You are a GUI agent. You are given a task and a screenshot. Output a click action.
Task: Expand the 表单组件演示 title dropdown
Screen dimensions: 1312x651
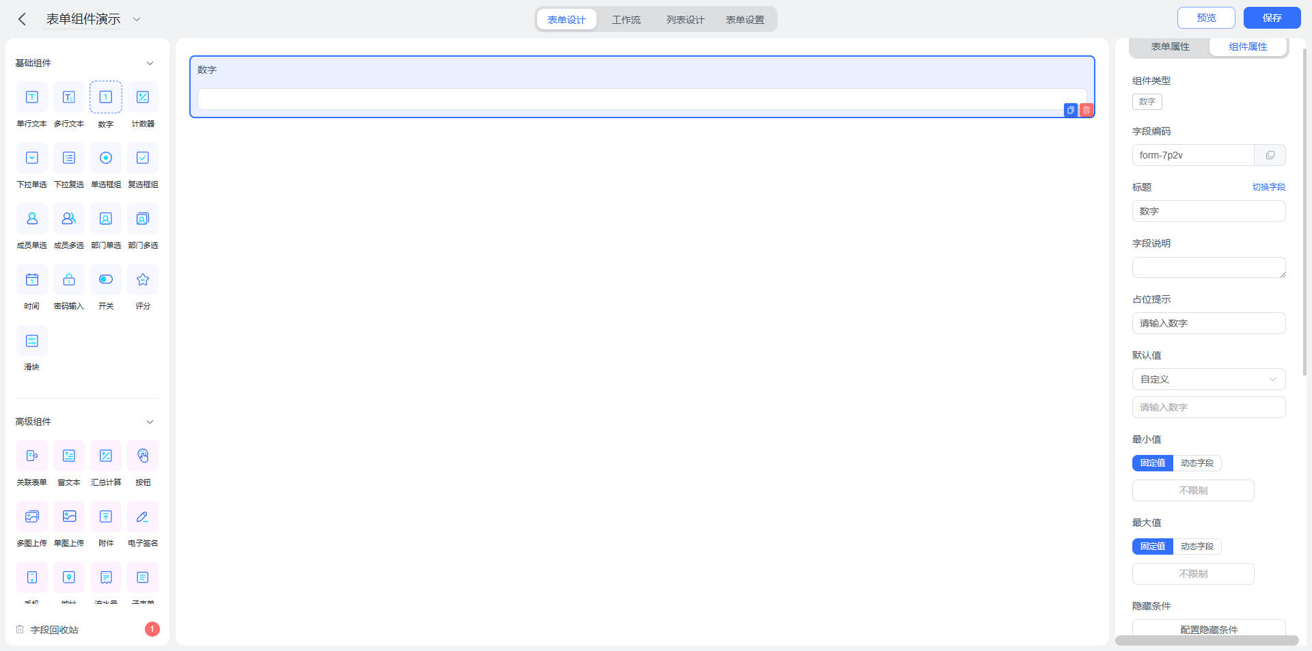coord(137,19)
